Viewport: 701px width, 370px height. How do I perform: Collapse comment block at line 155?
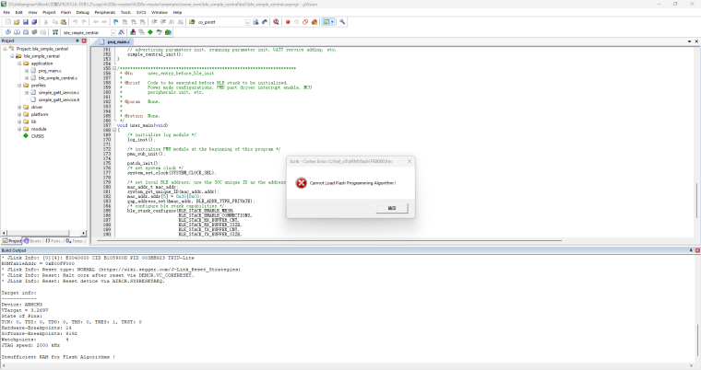pyautogui.click(x=114, y=68)
